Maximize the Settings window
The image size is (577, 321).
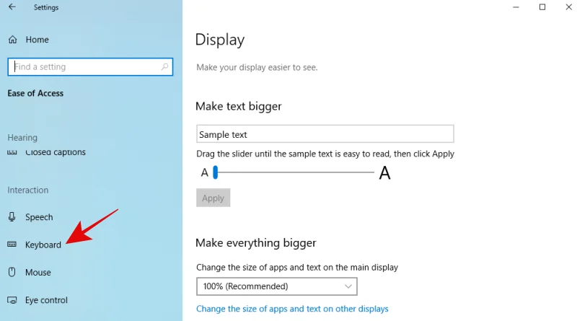coord(542,7)
